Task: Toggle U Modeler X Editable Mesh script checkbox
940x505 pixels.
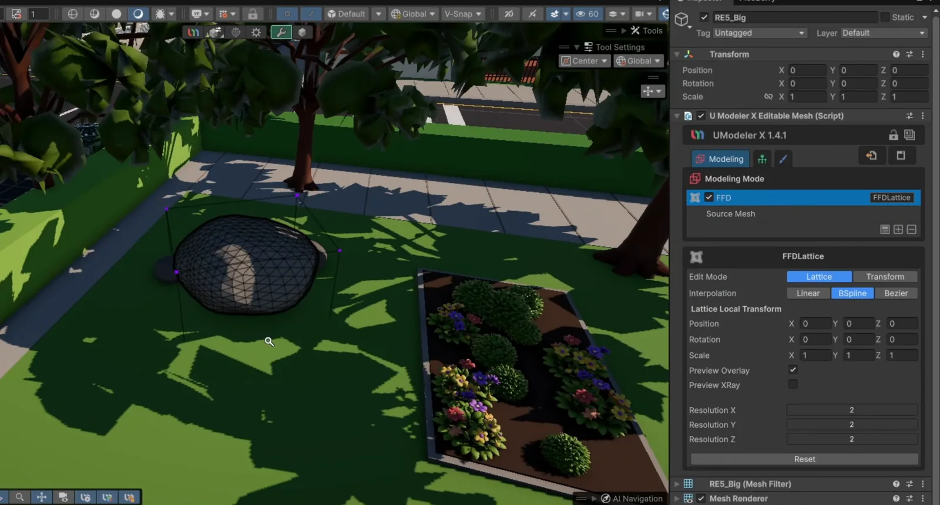Action: [x=701, y=116]
